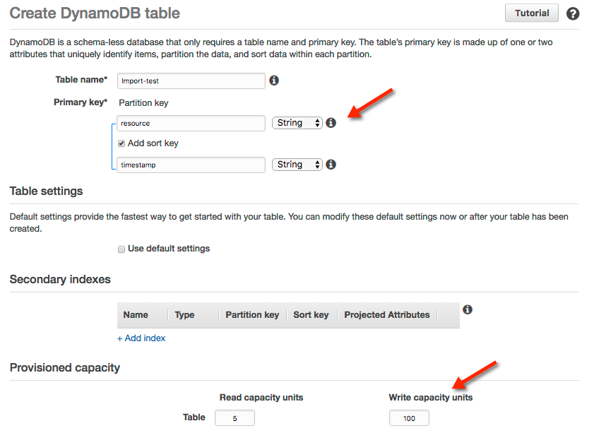The width and height of the screenshot is (594, 433).
Task: Enable the Use default settings checkbox
Action: coord(121,248)
